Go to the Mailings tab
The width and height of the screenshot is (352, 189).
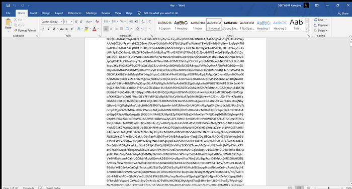tap(92, 13)
